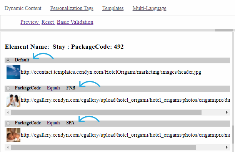
Task: Open the Personalization Tags tab
Action: [x=72, y=8]
